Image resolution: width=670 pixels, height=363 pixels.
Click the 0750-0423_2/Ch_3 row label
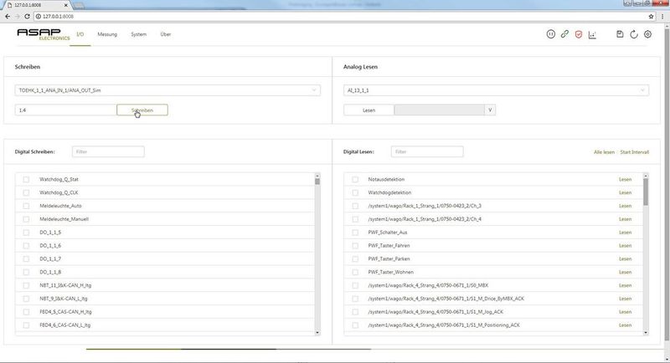point(425,206)
